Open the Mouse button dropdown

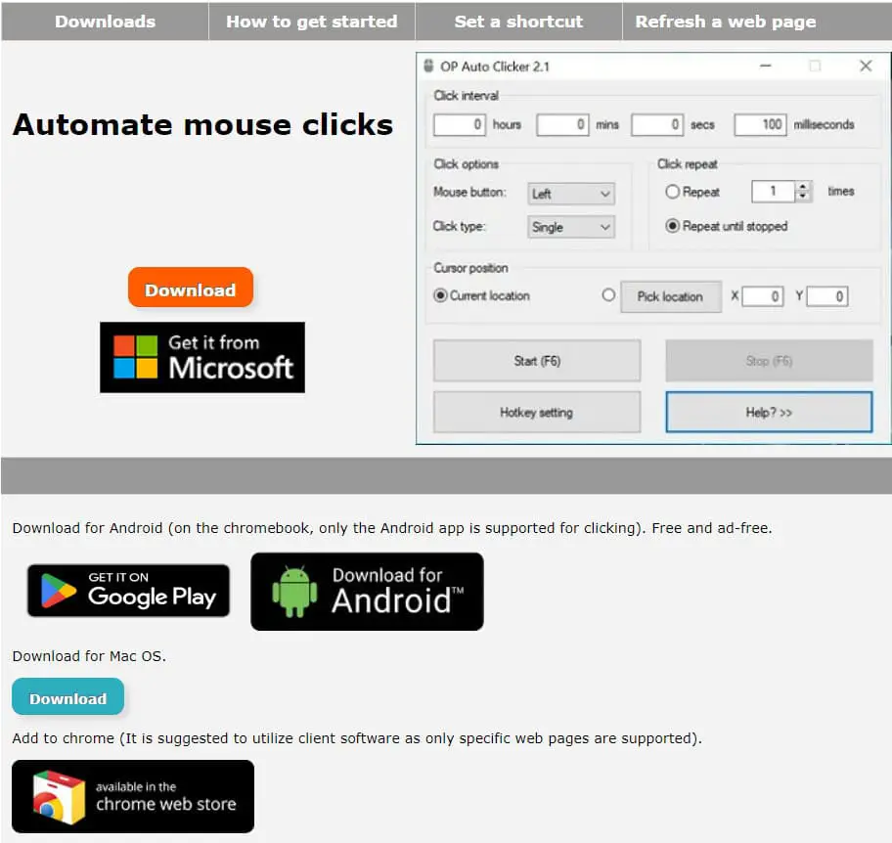point(571,194)
